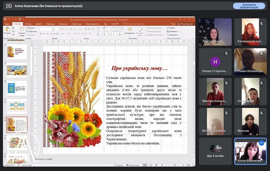Toggle underline Ч formatting
This screenshot has width=270, height=171.
[x=47, y=34]
